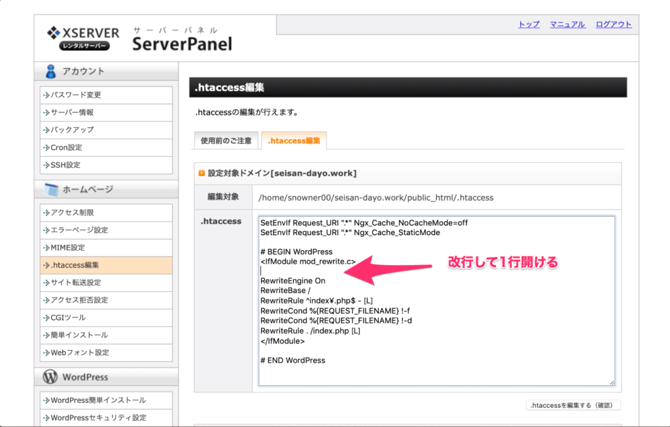Switch to the 使用前のご注意 tab

tap(225, 140)
